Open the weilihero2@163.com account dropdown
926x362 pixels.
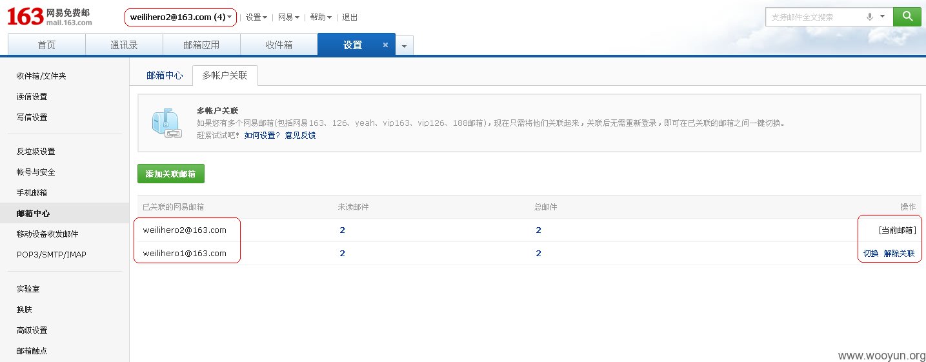click(x=181, y=17)
